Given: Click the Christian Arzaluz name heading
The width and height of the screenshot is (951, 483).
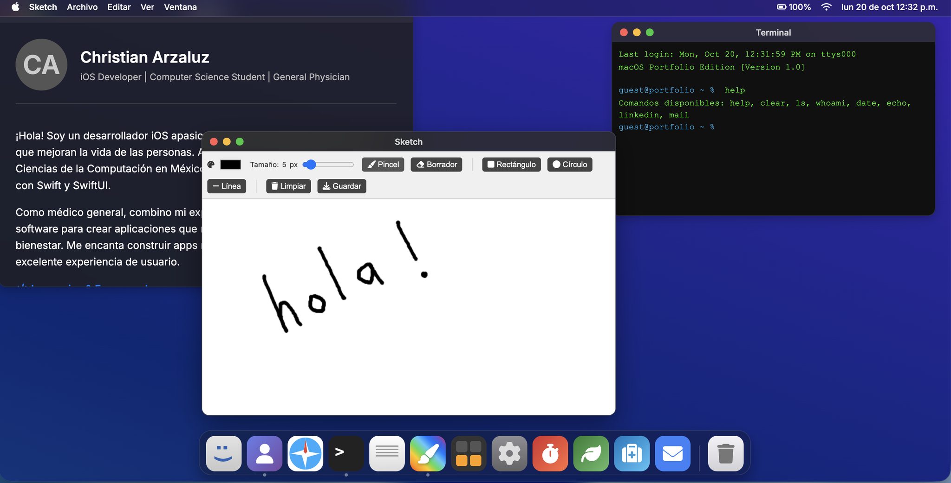Looking at the screenshot, I should click(x=145, y=57).
